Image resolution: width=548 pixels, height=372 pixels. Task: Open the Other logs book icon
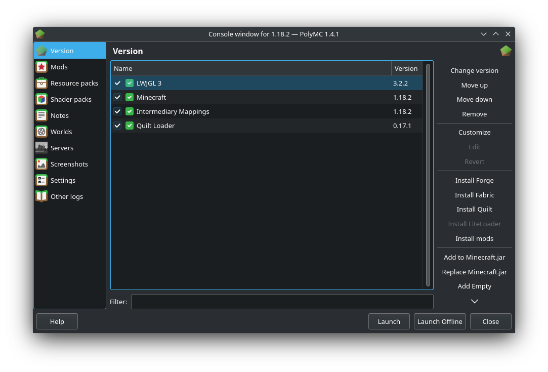(41, 196)
